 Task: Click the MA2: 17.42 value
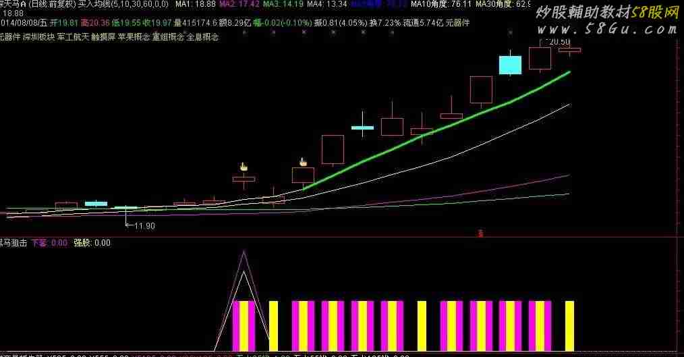coord(239,4)
